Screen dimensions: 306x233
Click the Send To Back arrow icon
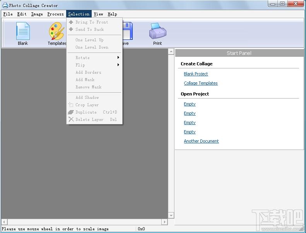point(71,29)
